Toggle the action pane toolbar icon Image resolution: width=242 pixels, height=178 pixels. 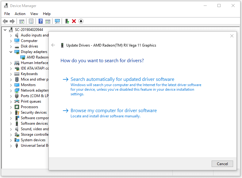pos(48,21)
